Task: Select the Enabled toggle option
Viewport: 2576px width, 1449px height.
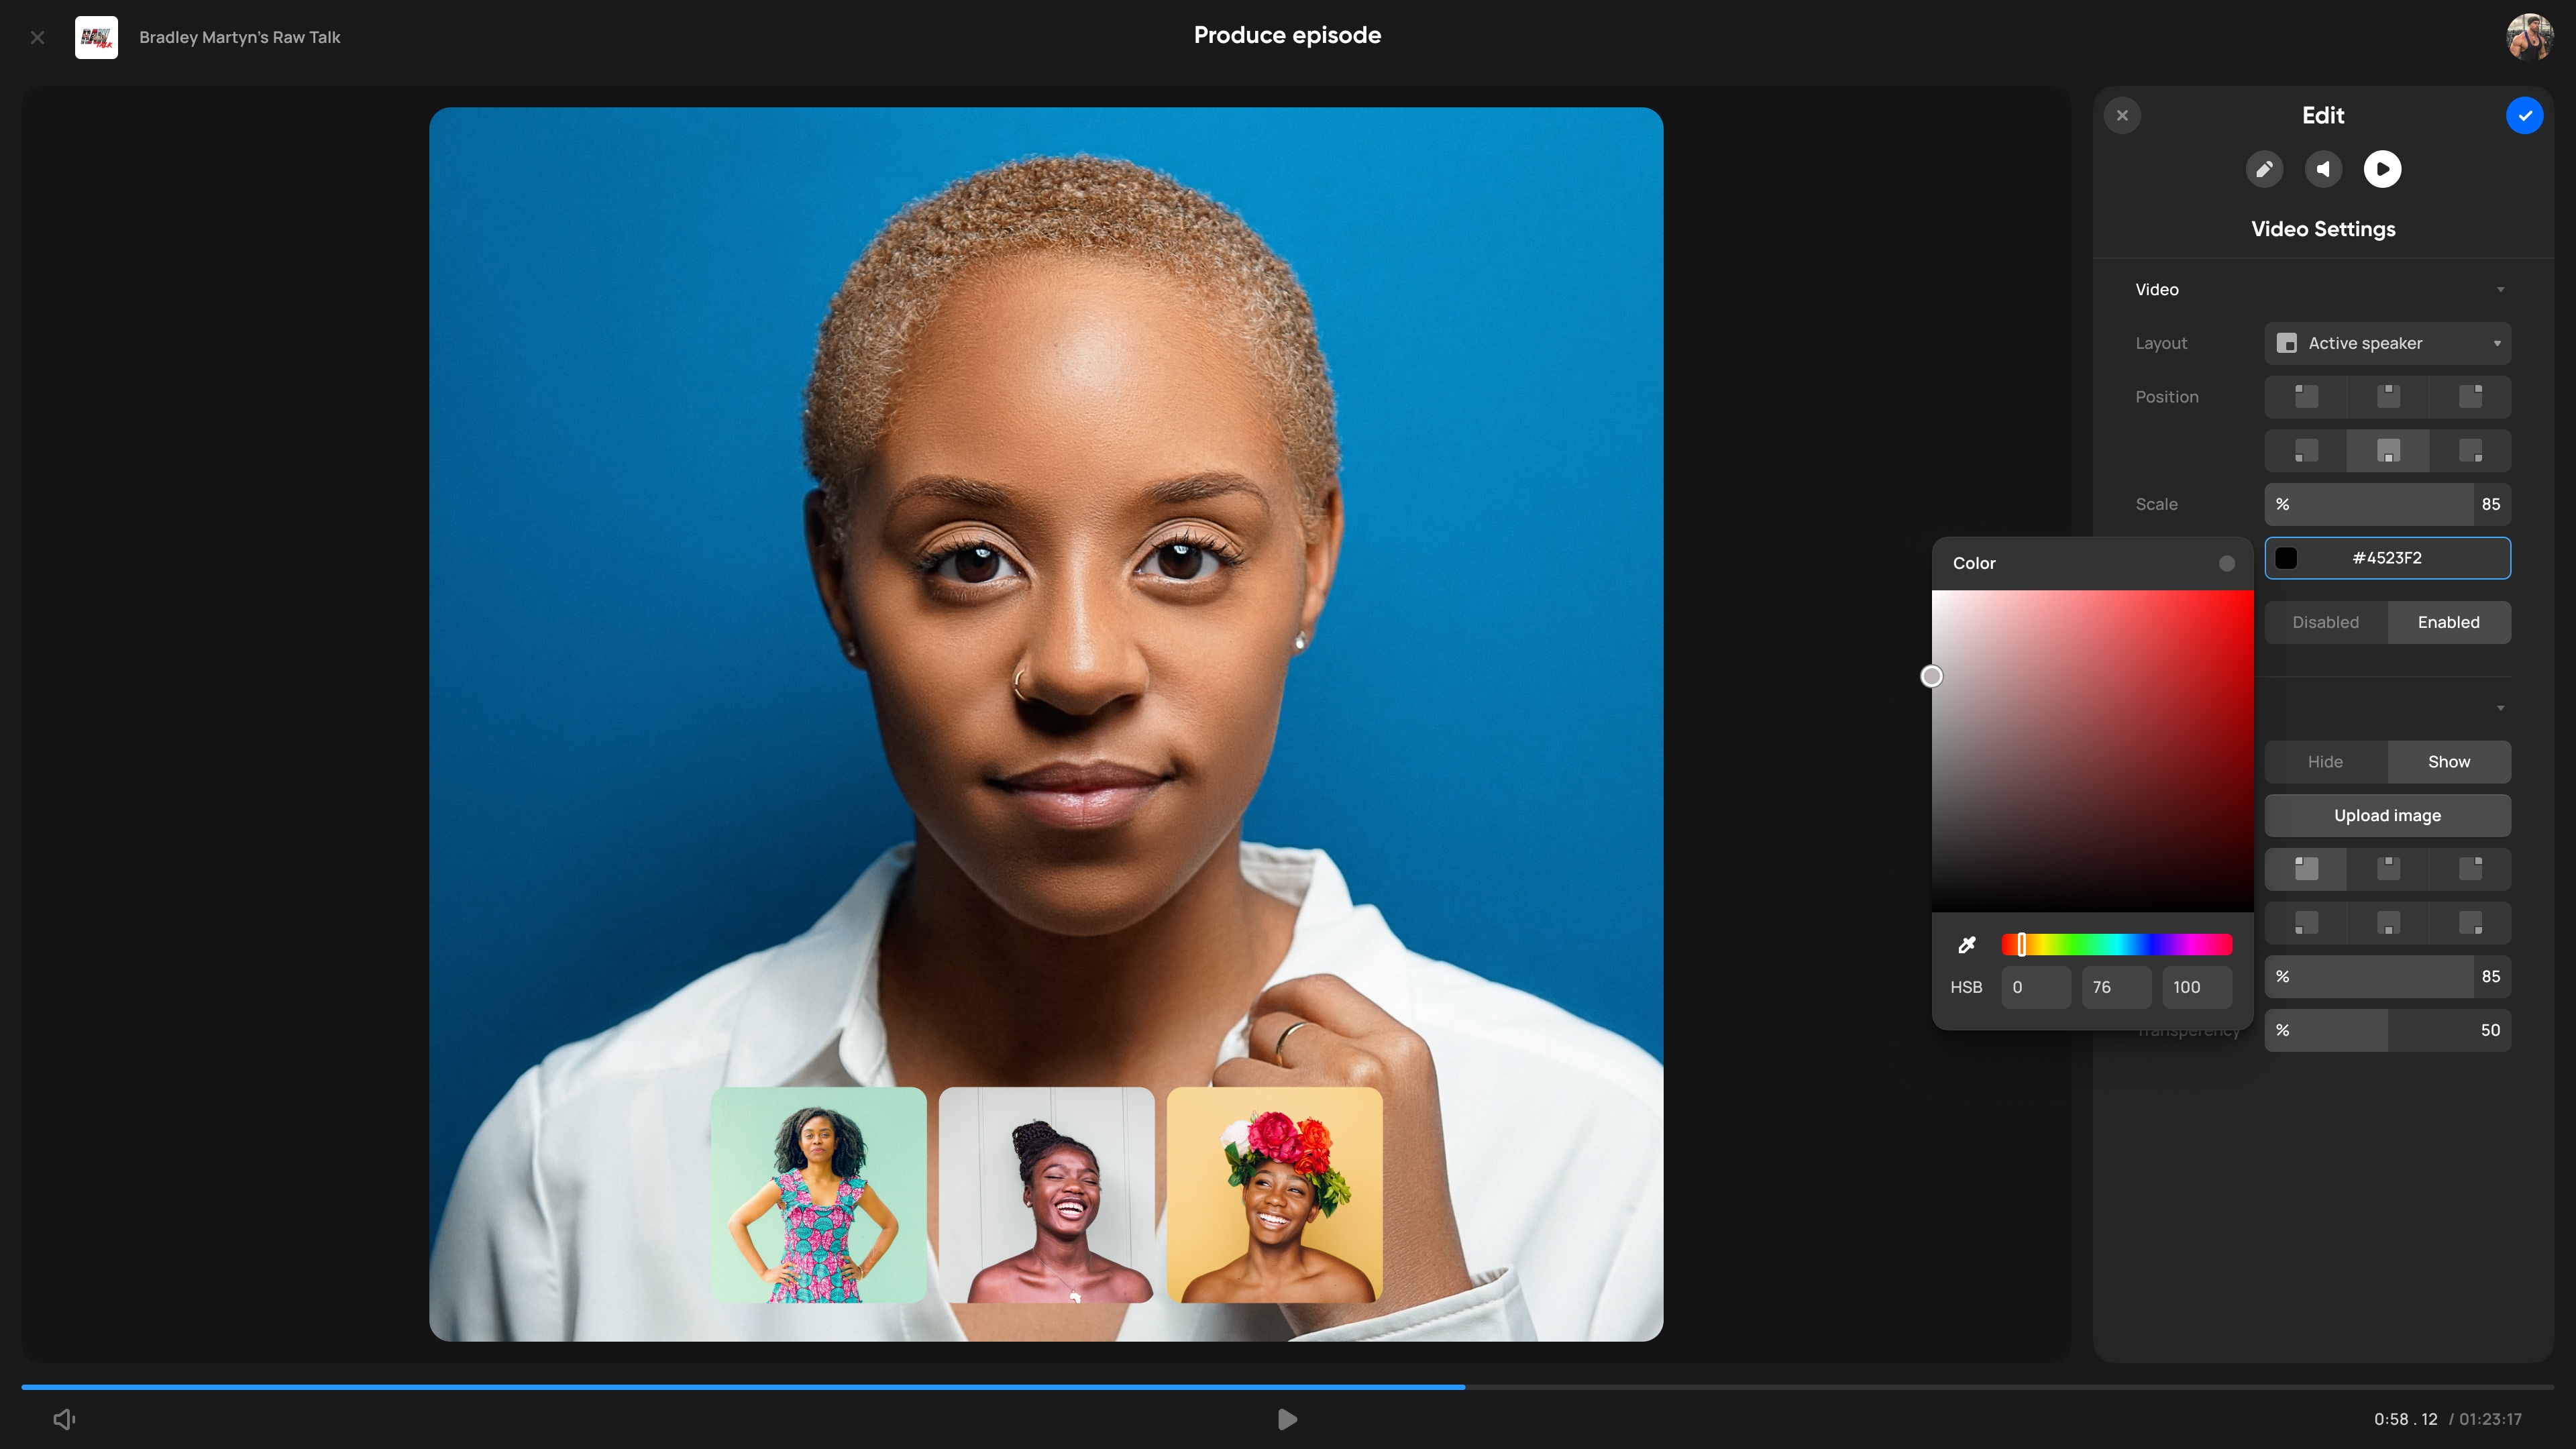Action: pos(2448,622)
